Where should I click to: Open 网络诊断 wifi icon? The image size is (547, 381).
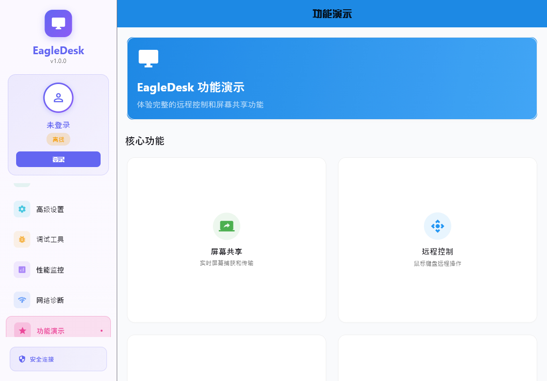21,300
